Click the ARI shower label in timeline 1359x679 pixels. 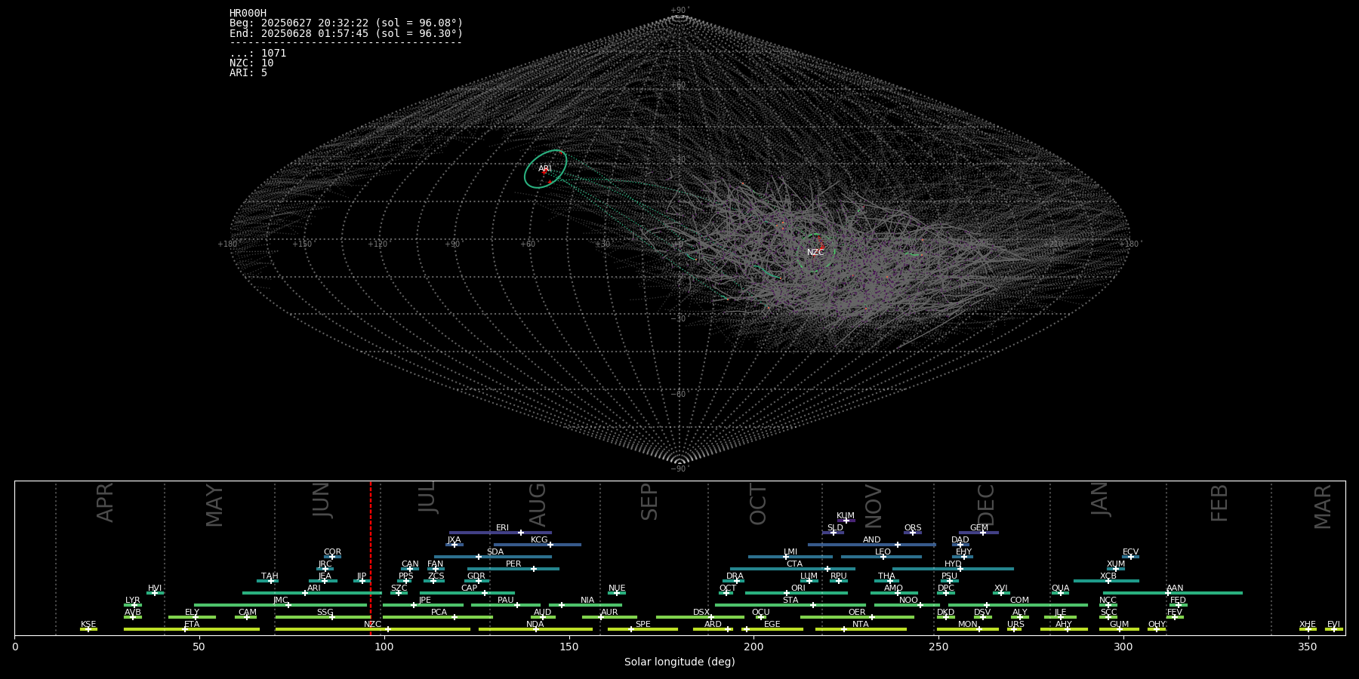[314, 588]
